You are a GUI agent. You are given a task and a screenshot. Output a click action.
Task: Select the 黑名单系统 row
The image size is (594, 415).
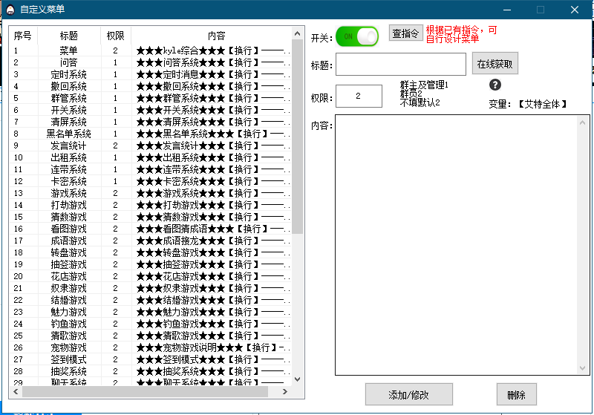(151, 134)
